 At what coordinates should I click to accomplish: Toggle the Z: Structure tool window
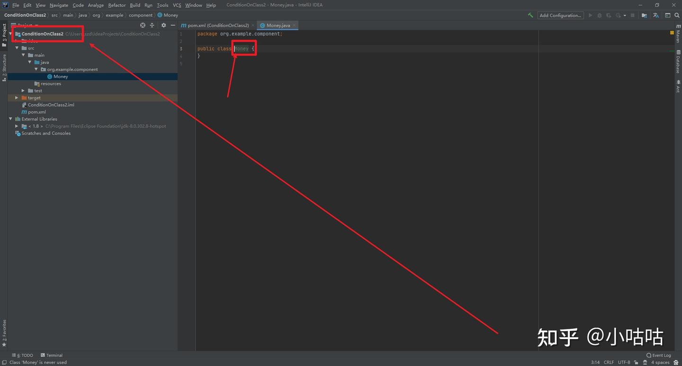[4, 68]
